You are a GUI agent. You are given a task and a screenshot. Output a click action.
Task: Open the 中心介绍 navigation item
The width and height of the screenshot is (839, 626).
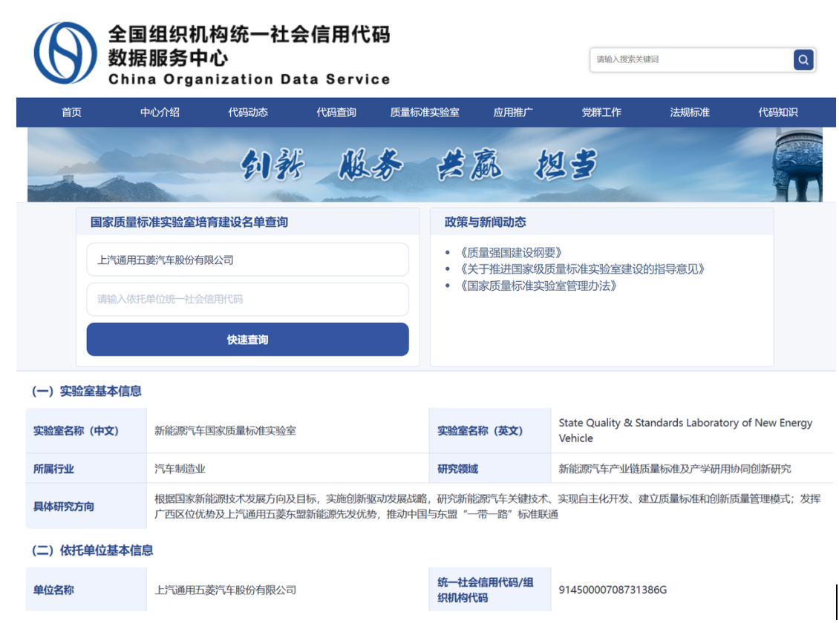point(160,112)
